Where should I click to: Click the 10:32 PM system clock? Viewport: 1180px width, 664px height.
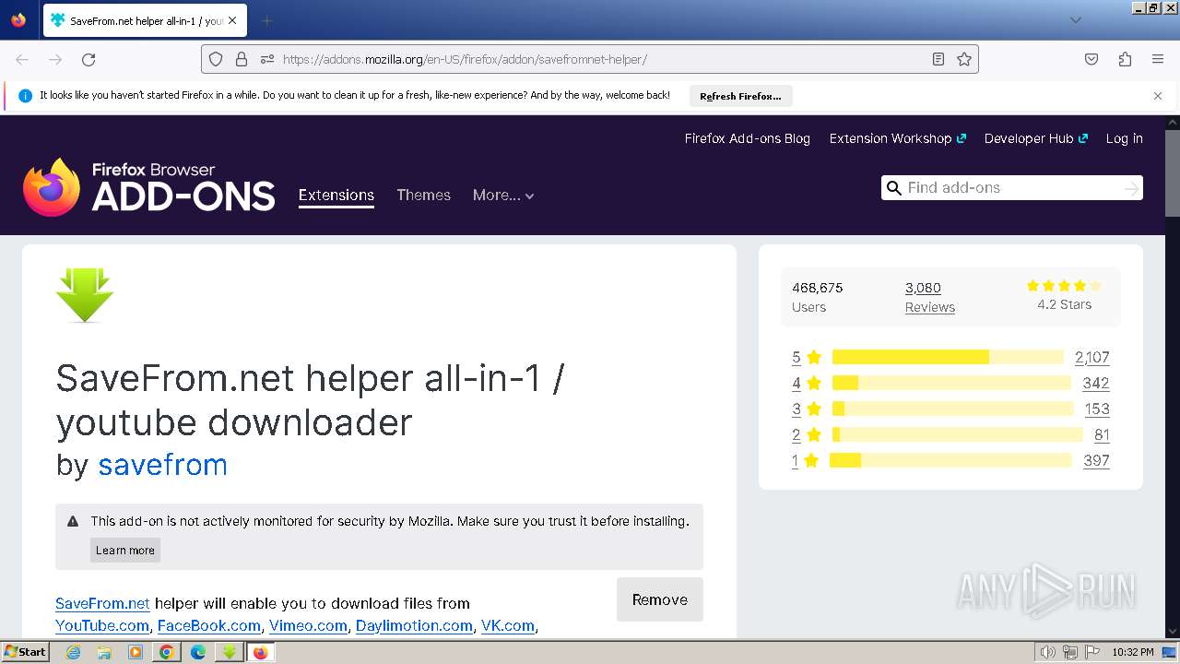(1133, 652)
